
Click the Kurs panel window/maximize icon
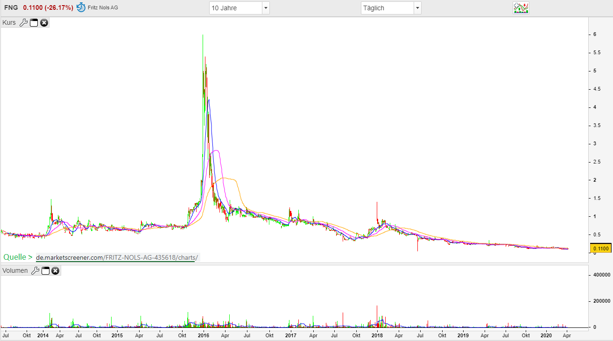coord(34,22)
